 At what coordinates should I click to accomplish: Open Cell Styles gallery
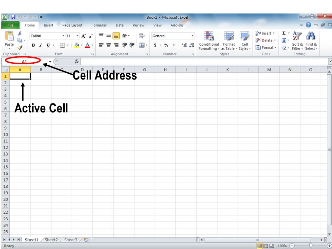(x=245, y=41)
